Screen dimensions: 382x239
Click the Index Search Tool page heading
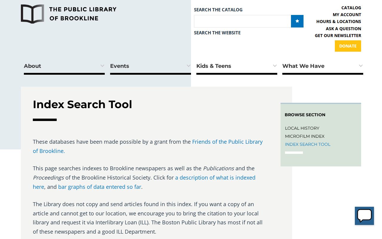(x=82, y=104)
